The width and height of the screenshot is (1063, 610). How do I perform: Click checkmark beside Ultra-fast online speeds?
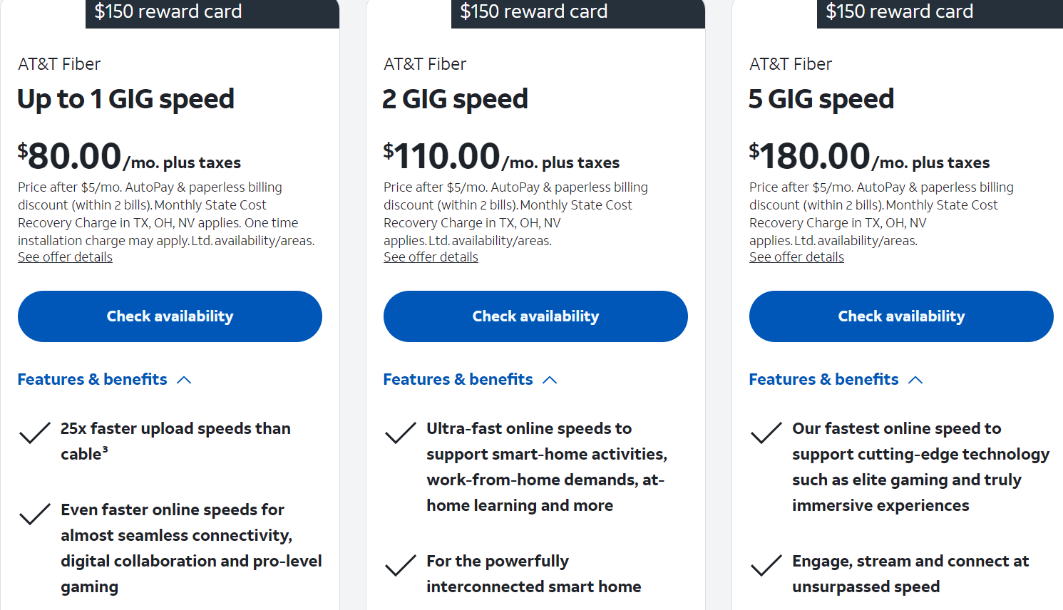coord(400,433)
